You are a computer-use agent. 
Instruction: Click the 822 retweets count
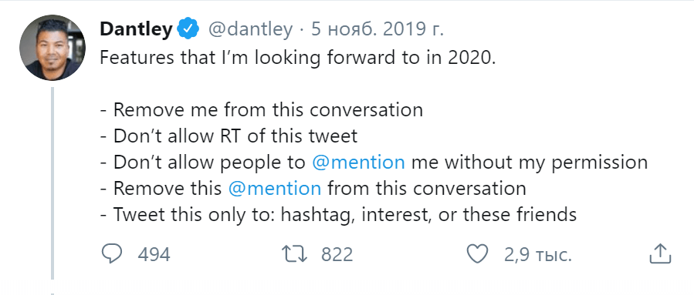tap(337, 255)
